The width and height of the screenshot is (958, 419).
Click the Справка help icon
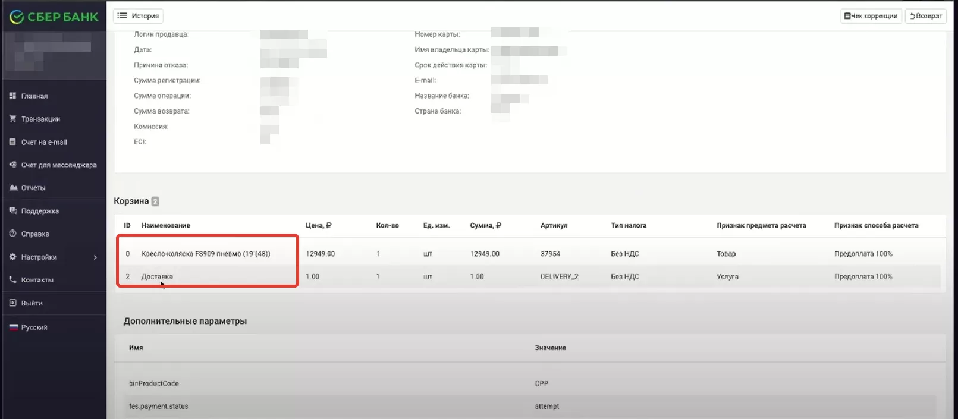pyautogui.click(x=12, y=234)
